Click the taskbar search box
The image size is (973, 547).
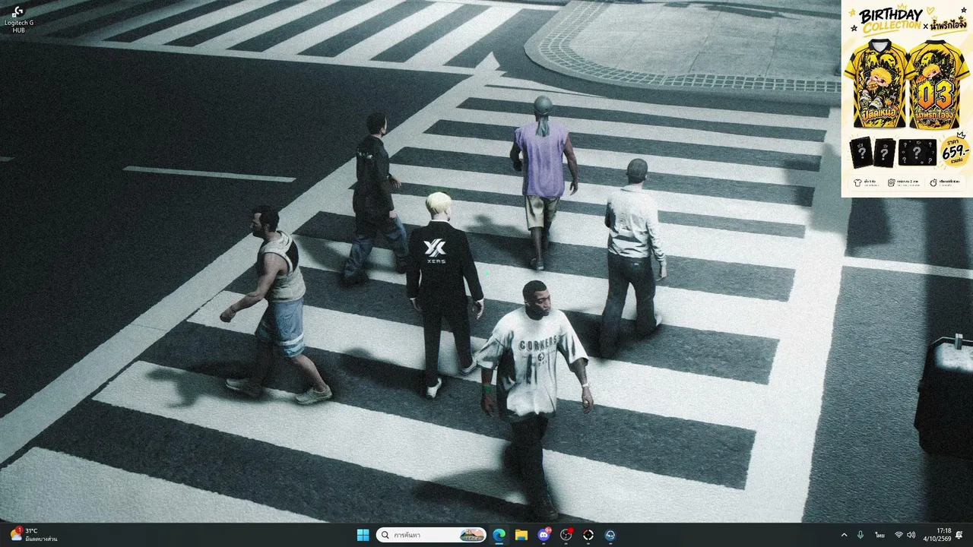click(431, 535)
